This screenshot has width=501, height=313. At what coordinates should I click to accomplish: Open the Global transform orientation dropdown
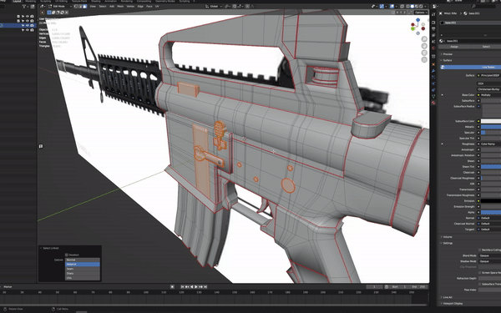[x=214, y=7]
